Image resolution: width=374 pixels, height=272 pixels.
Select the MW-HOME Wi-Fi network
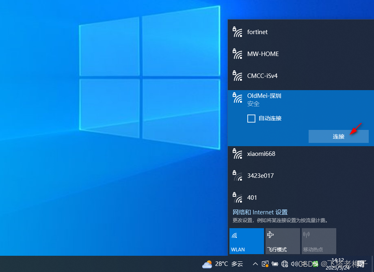coord(301,54)
